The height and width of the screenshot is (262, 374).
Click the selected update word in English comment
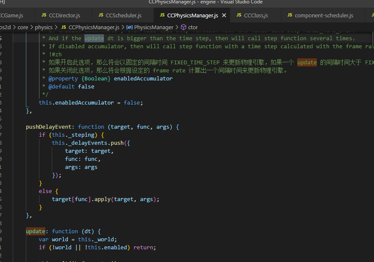94,39
